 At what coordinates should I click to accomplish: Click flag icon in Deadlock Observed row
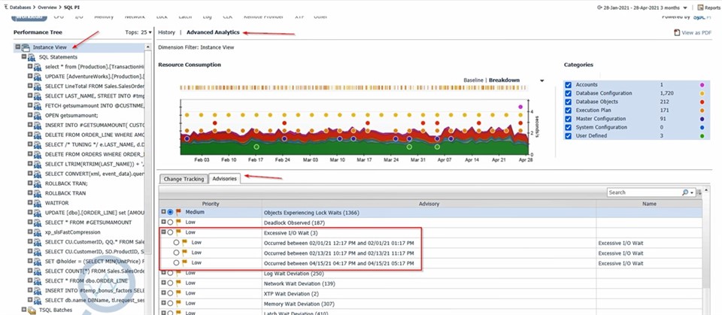178,222
